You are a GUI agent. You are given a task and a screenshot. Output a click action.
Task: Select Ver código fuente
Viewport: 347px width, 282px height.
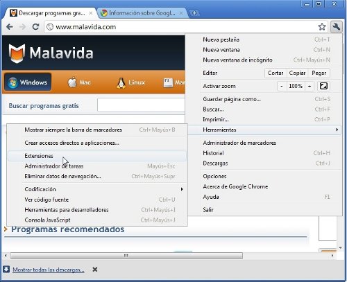(x=97, y=200)
